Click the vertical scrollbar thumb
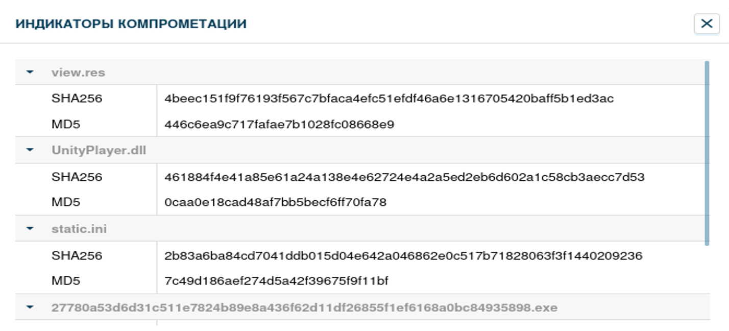Viewport: 729px width, 331px height. [707, 153]
